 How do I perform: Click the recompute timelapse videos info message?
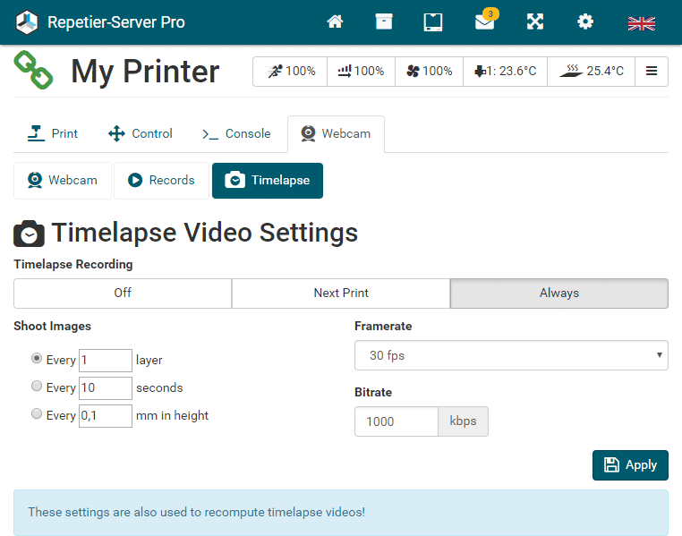click(x=341, y=513)
